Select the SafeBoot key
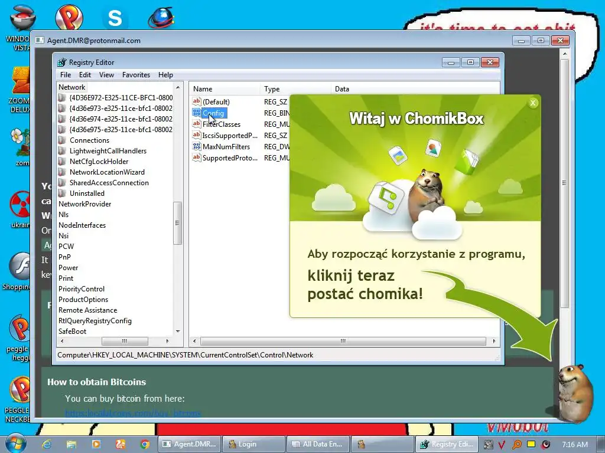The image size is (605, 453). [x=72, y=331]
